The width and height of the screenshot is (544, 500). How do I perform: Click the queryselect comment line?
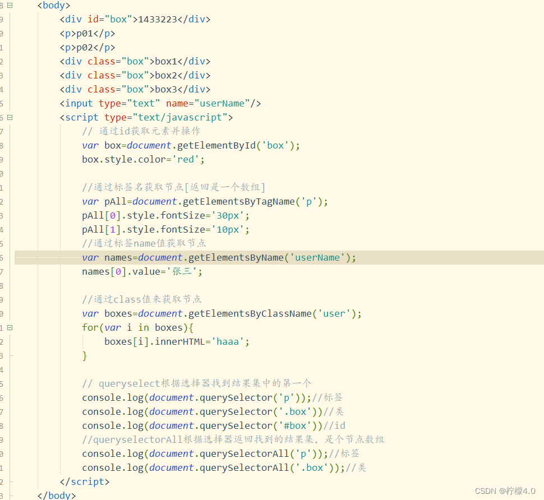197,384
